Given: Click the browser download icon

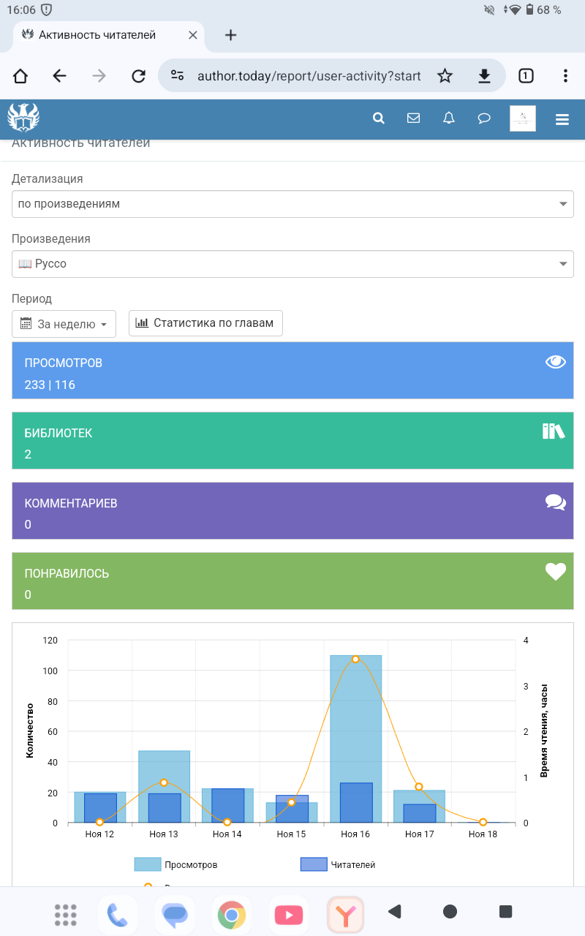Looking at the screenshot, I should tap(484, 76).
